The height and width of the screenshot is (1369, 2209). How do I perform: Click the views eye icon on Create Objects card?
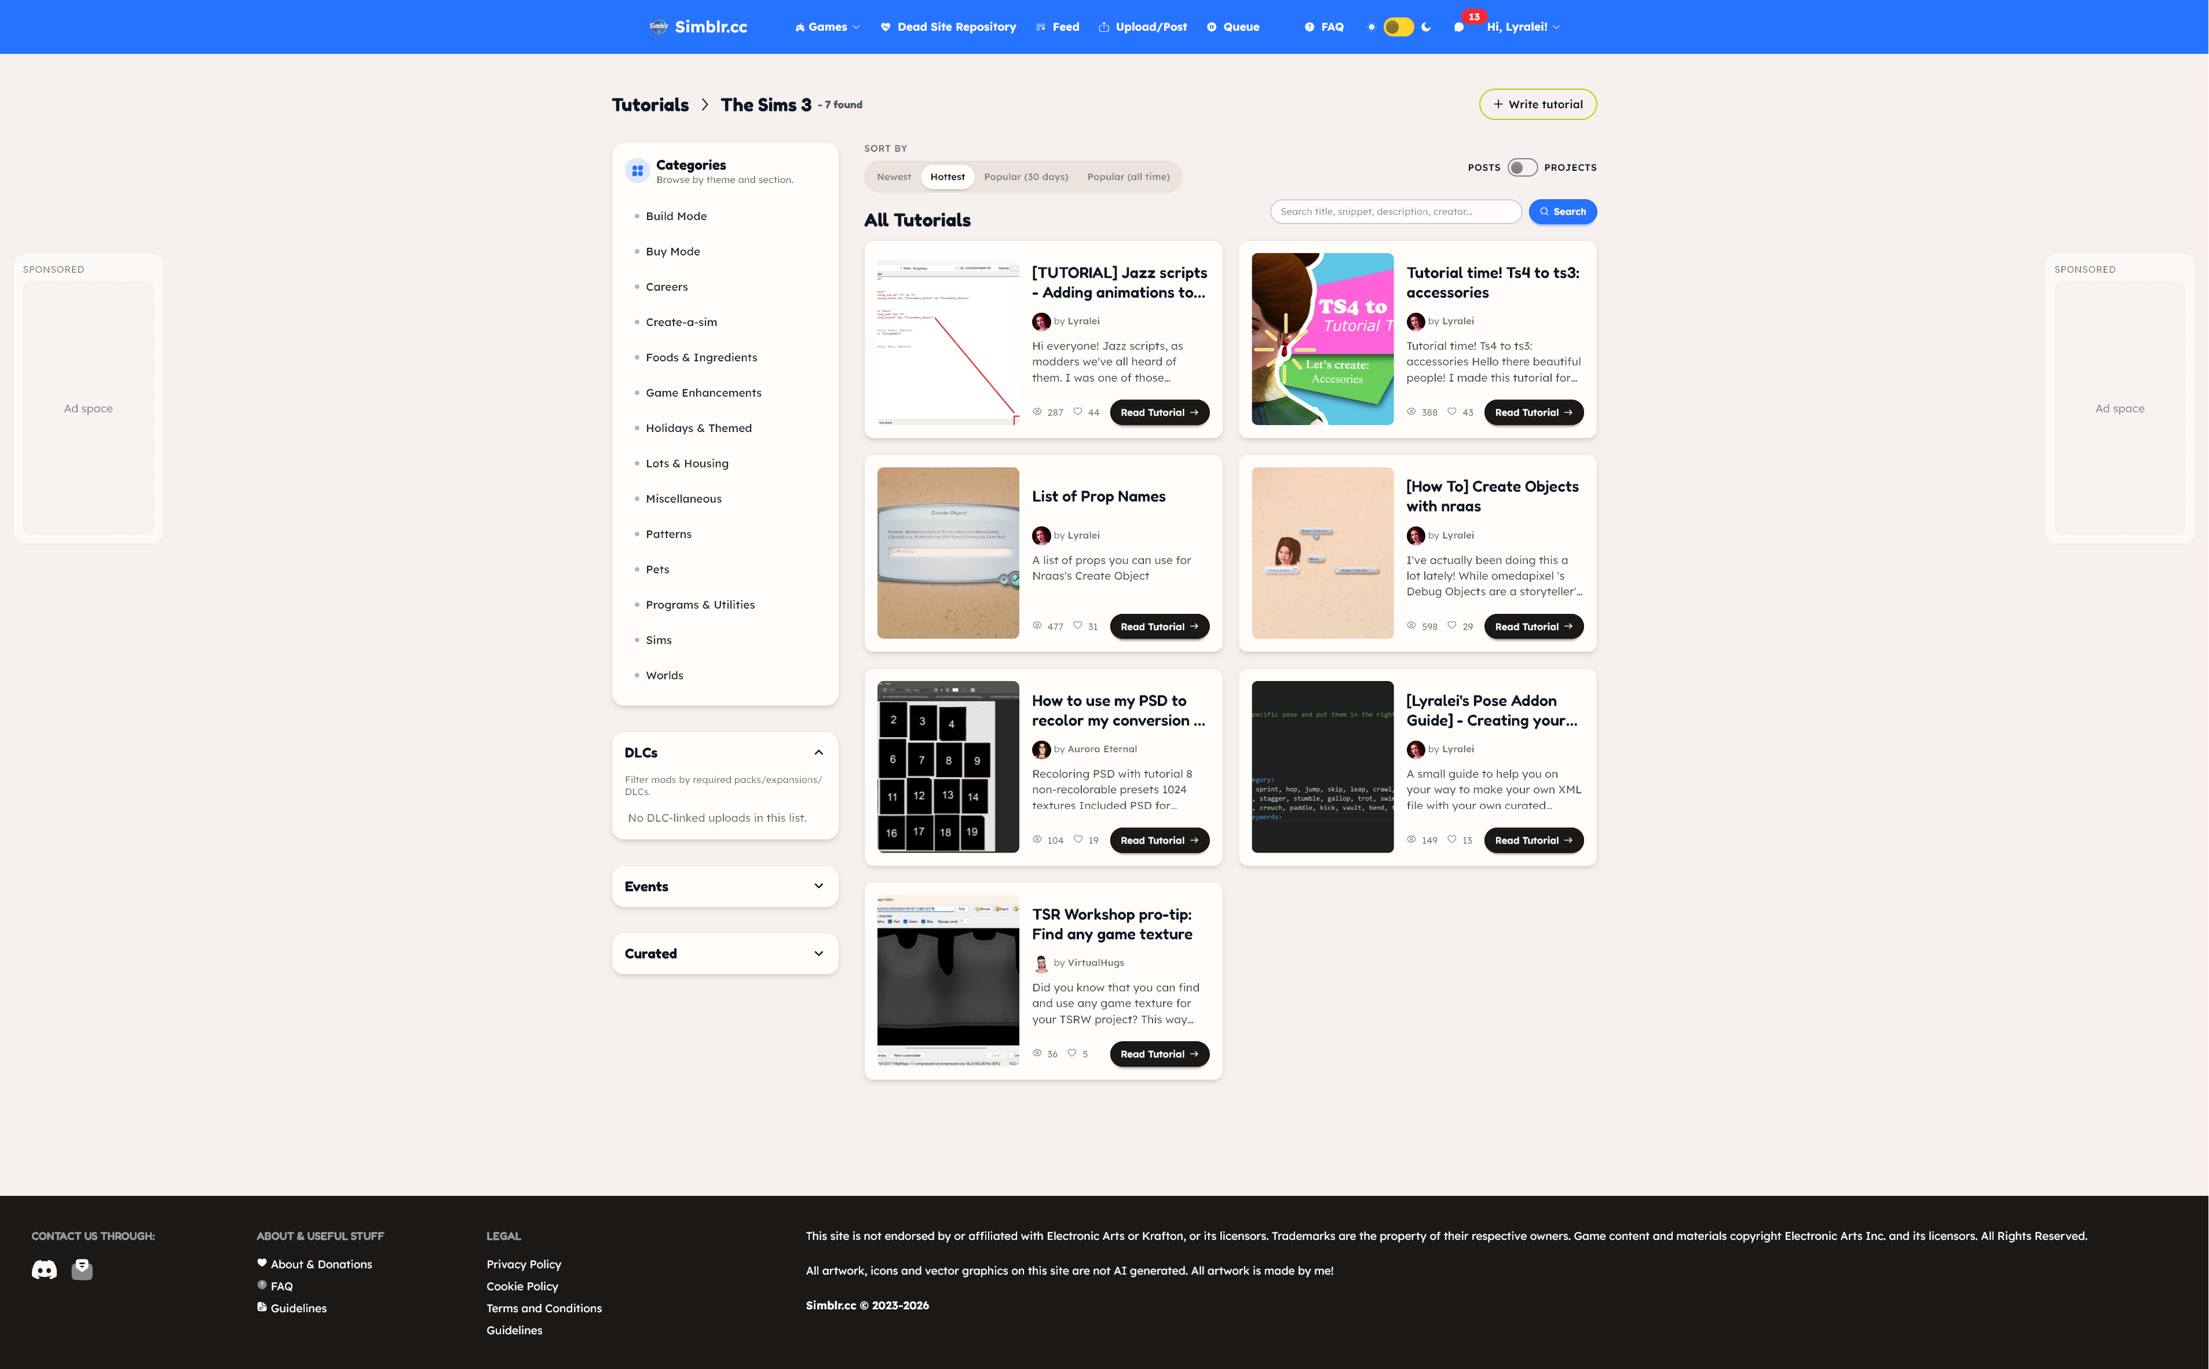tap(1411, 625)
